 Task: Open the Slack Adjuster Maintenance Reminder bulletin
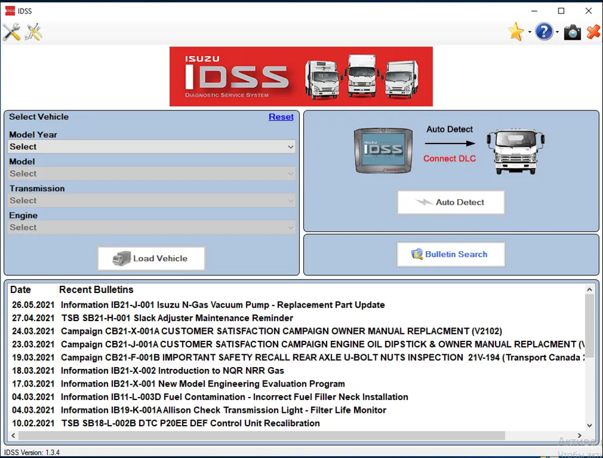coord(177,318)
